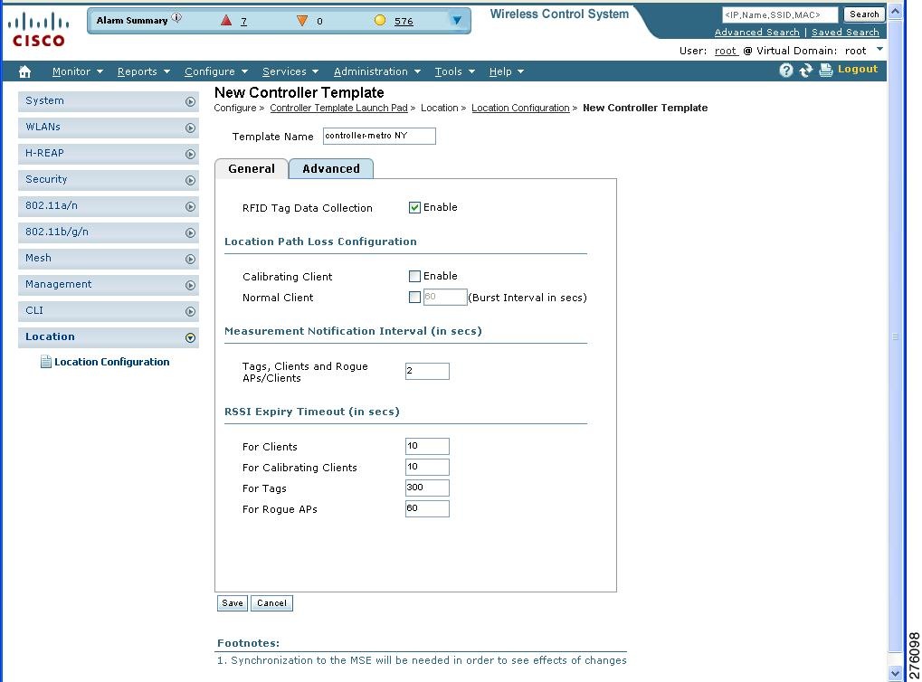The width and height of the screenshot is (922, 682).
Task: Click the 576 minor alarms count
Action: tap(404, 21)
